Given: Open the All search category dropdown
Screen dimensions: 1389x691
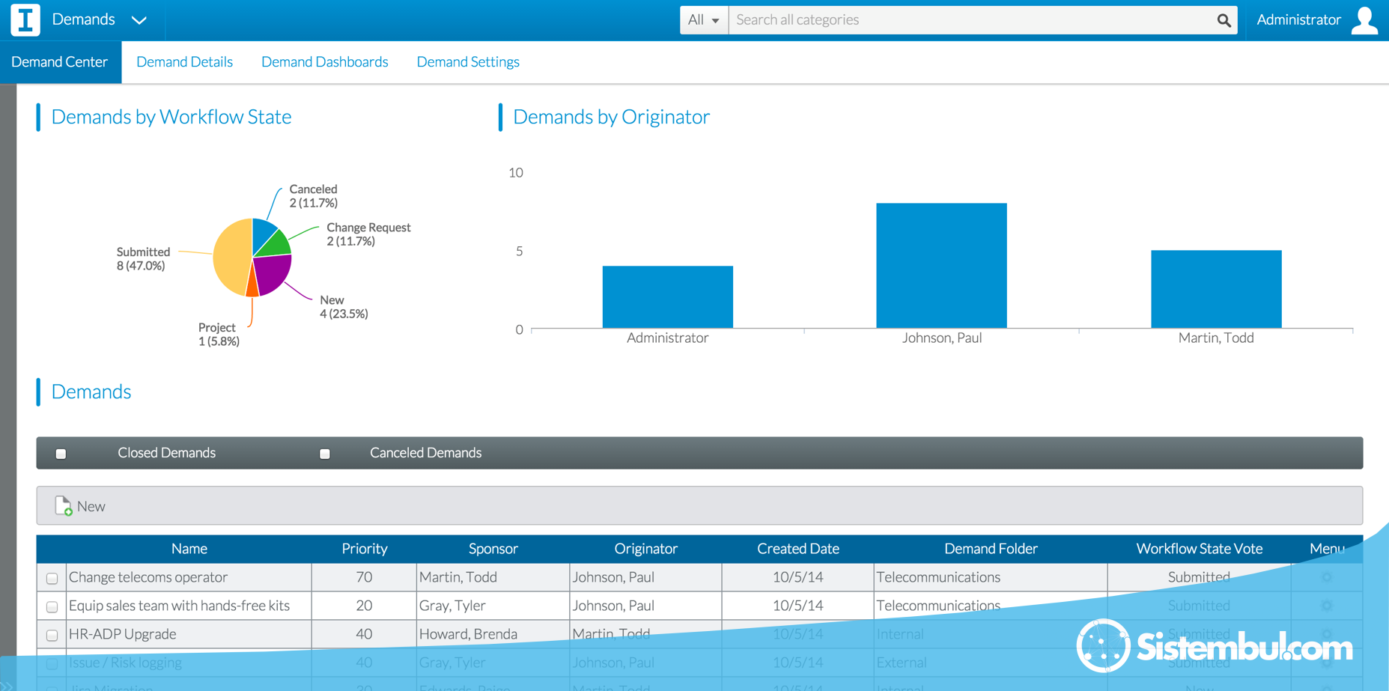Looking at the screenshot, I should (703, 20).
